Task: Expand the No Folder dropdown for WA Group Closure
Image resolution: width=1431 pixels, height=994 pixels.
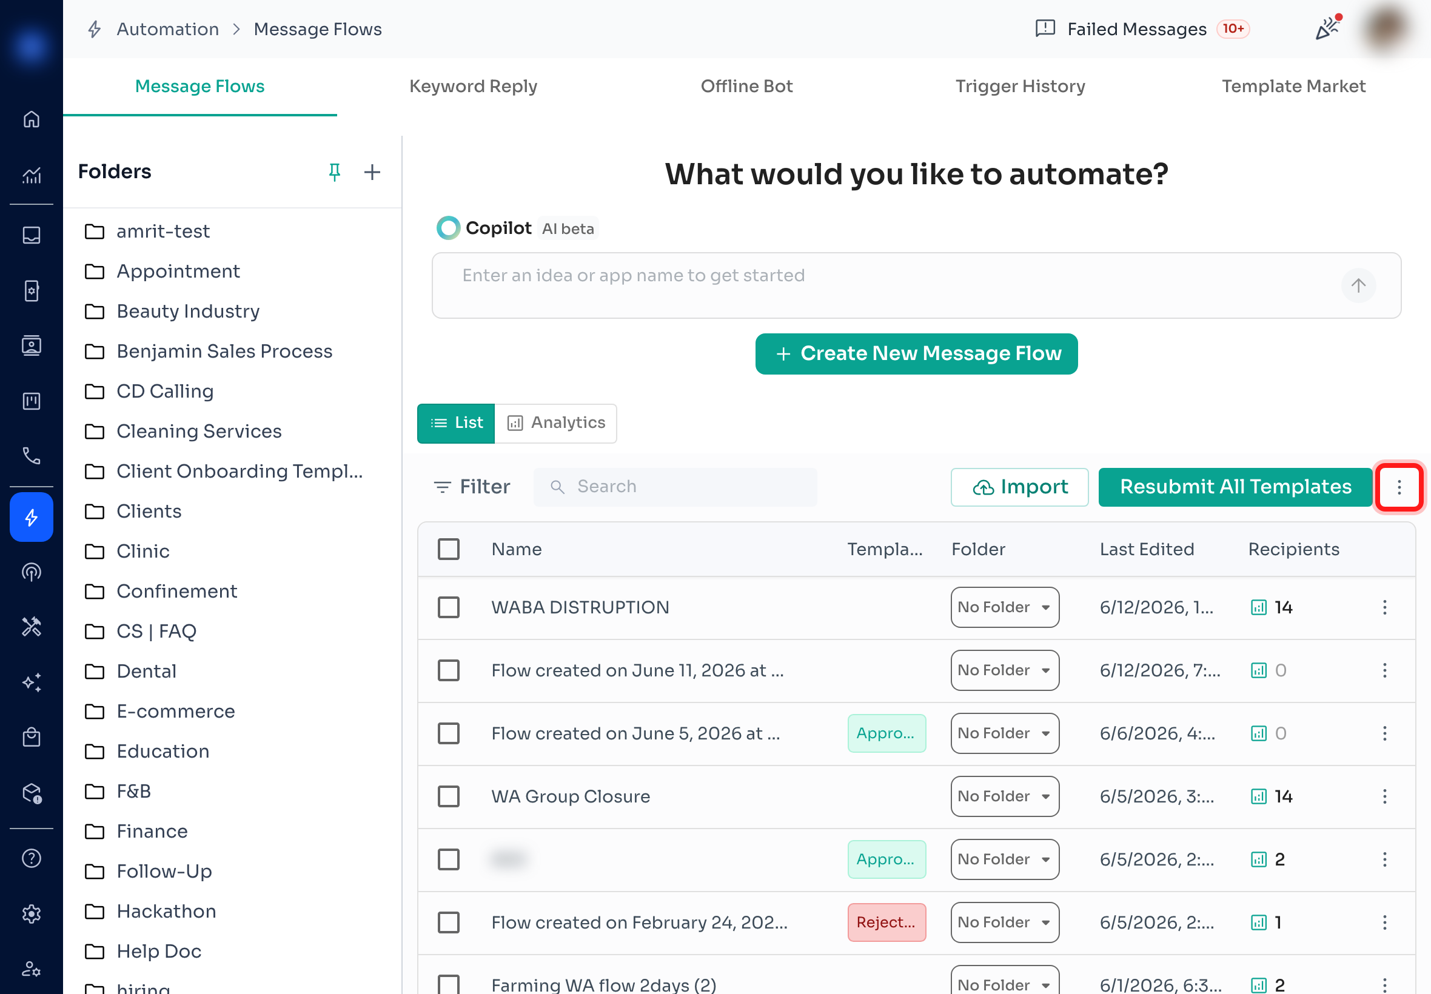Action: pyautogui.click(x=1004, y=796)
